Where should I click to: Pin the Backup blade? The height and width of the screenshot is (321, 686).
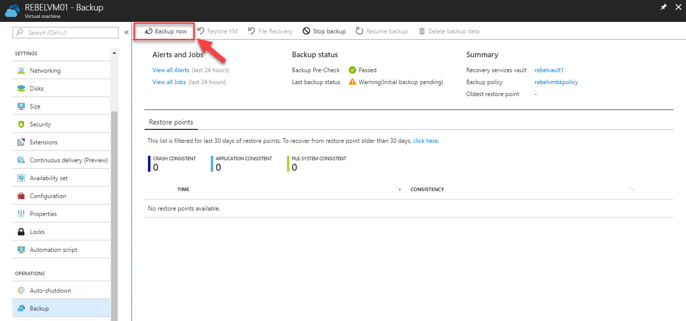[x=664, y=7]
